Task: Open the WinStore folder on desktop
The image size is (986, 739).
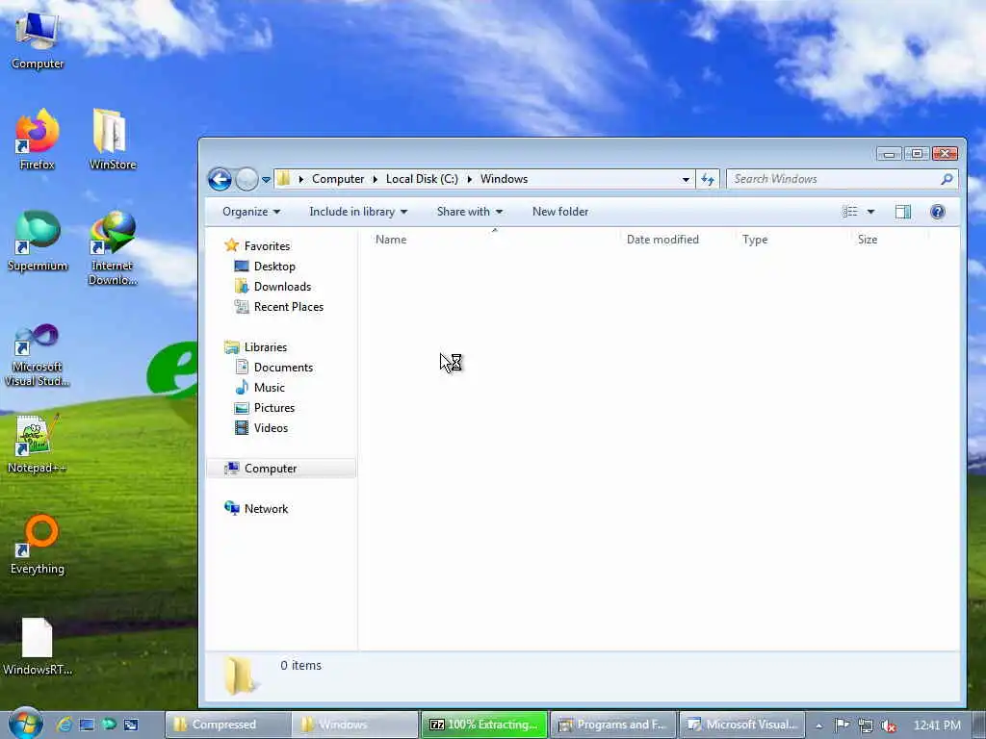Action: click(113, 140)
